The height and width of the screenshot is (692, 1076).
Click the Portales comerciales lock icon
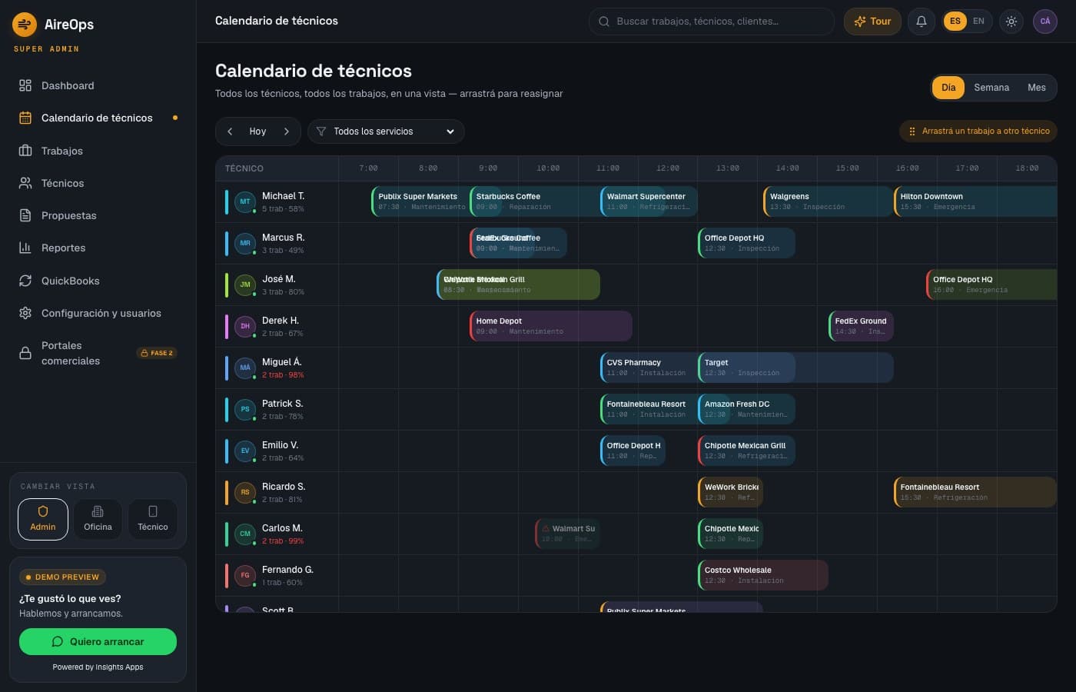[25, 353]
